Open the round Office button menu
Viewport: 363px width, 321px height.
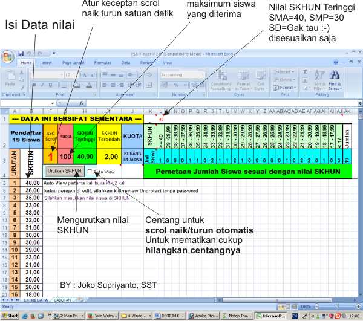pos(8,57)
